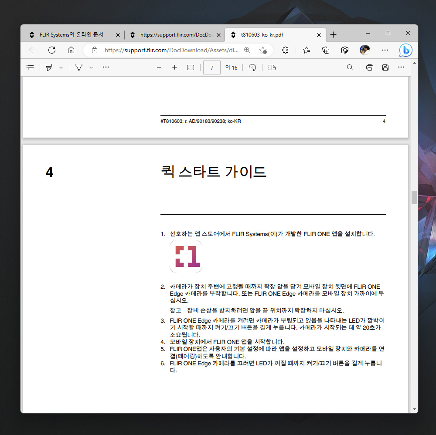This screenshot has width=436, height=435.
Task: Click the FLIR ONE app logo image
Action: (186, 256)
